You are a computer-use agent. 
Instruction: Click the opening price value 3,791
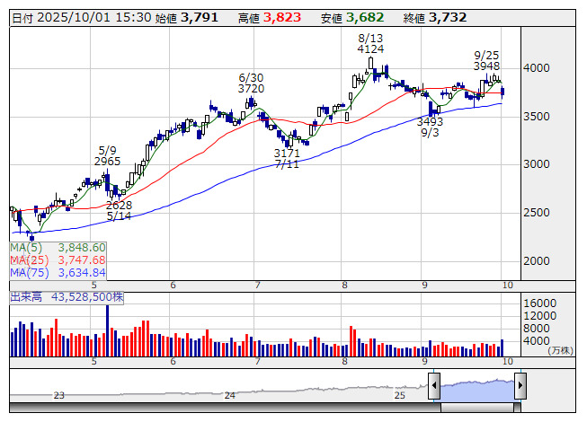click(x=200, y=18)
